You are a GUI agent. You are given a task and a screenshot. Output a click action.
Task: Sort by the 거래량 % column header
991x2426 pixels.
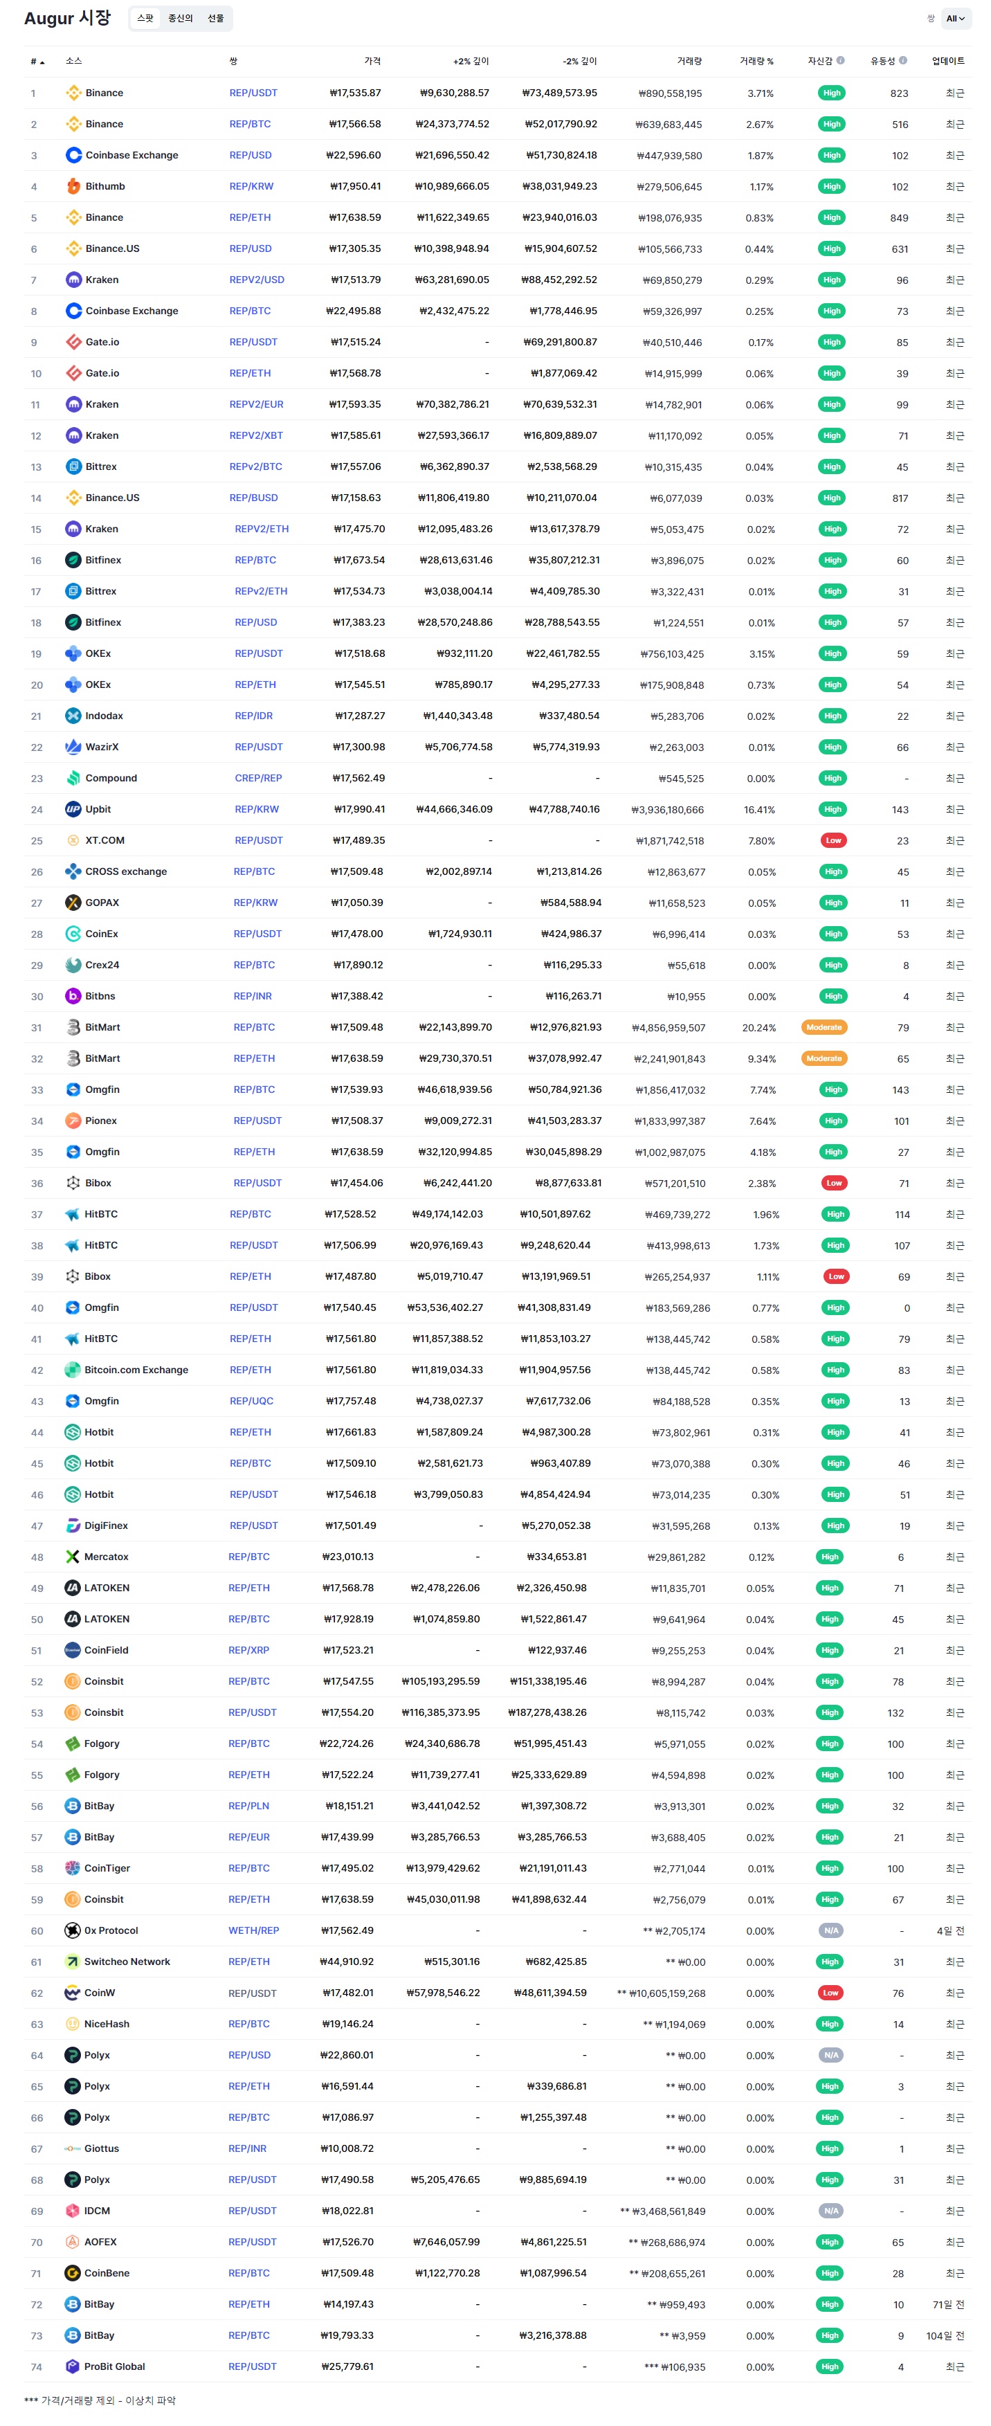pos(756,61)
